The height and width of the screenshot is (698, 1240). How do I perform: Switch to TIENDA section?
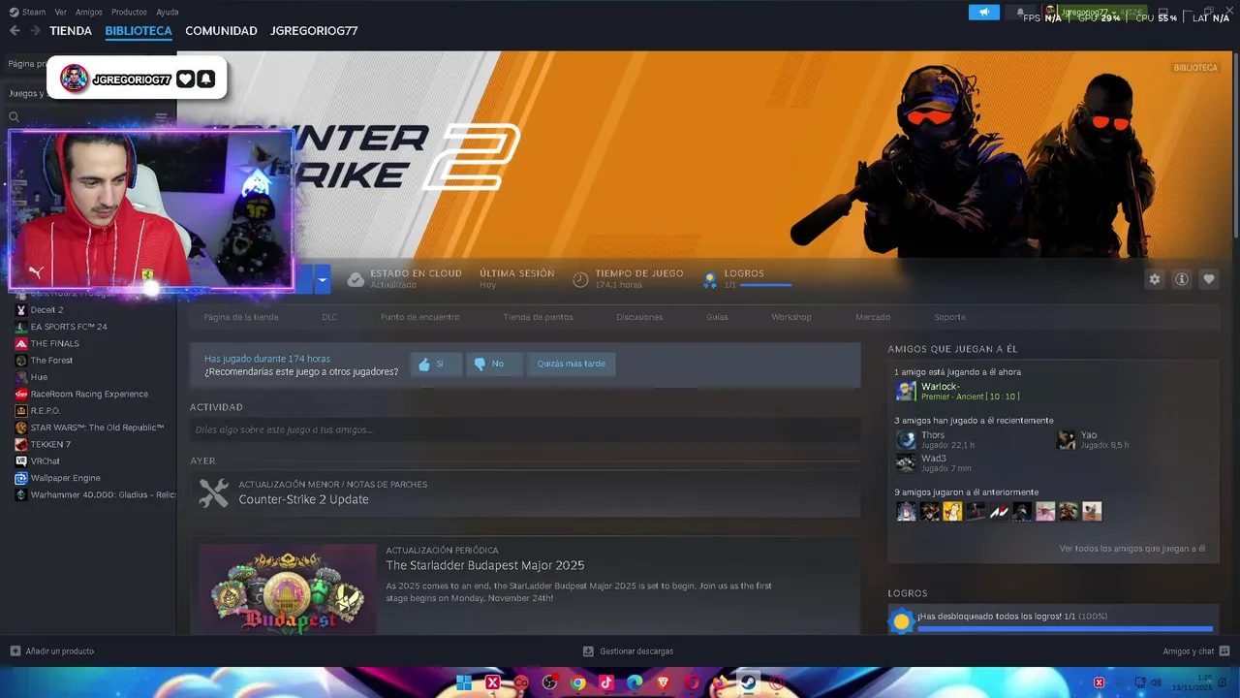click(x=71, y=31)
